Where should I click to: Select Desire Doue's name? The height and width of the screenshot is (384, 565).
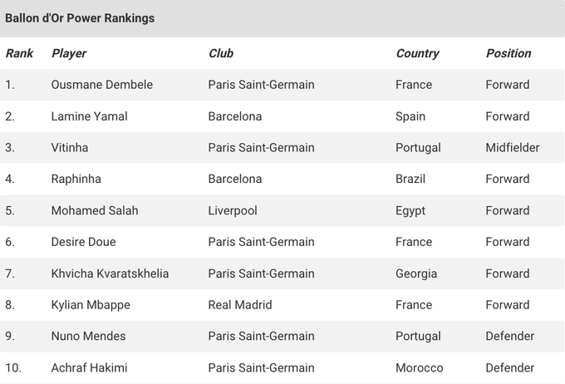(x=84, y=242)
